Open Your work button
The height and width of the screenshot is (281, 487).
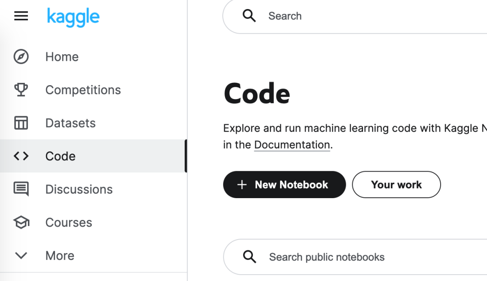(396, 185)
